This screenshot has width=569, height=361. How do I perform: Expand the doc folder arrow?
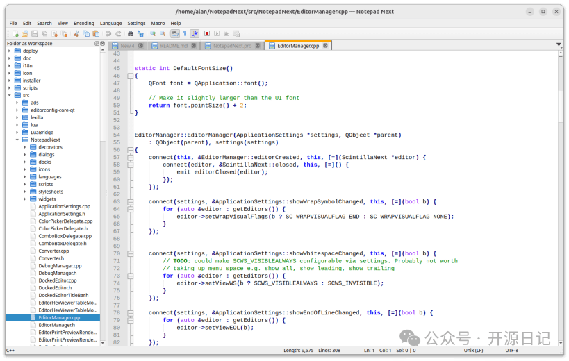pyautogui.click(x=10, y=58)
